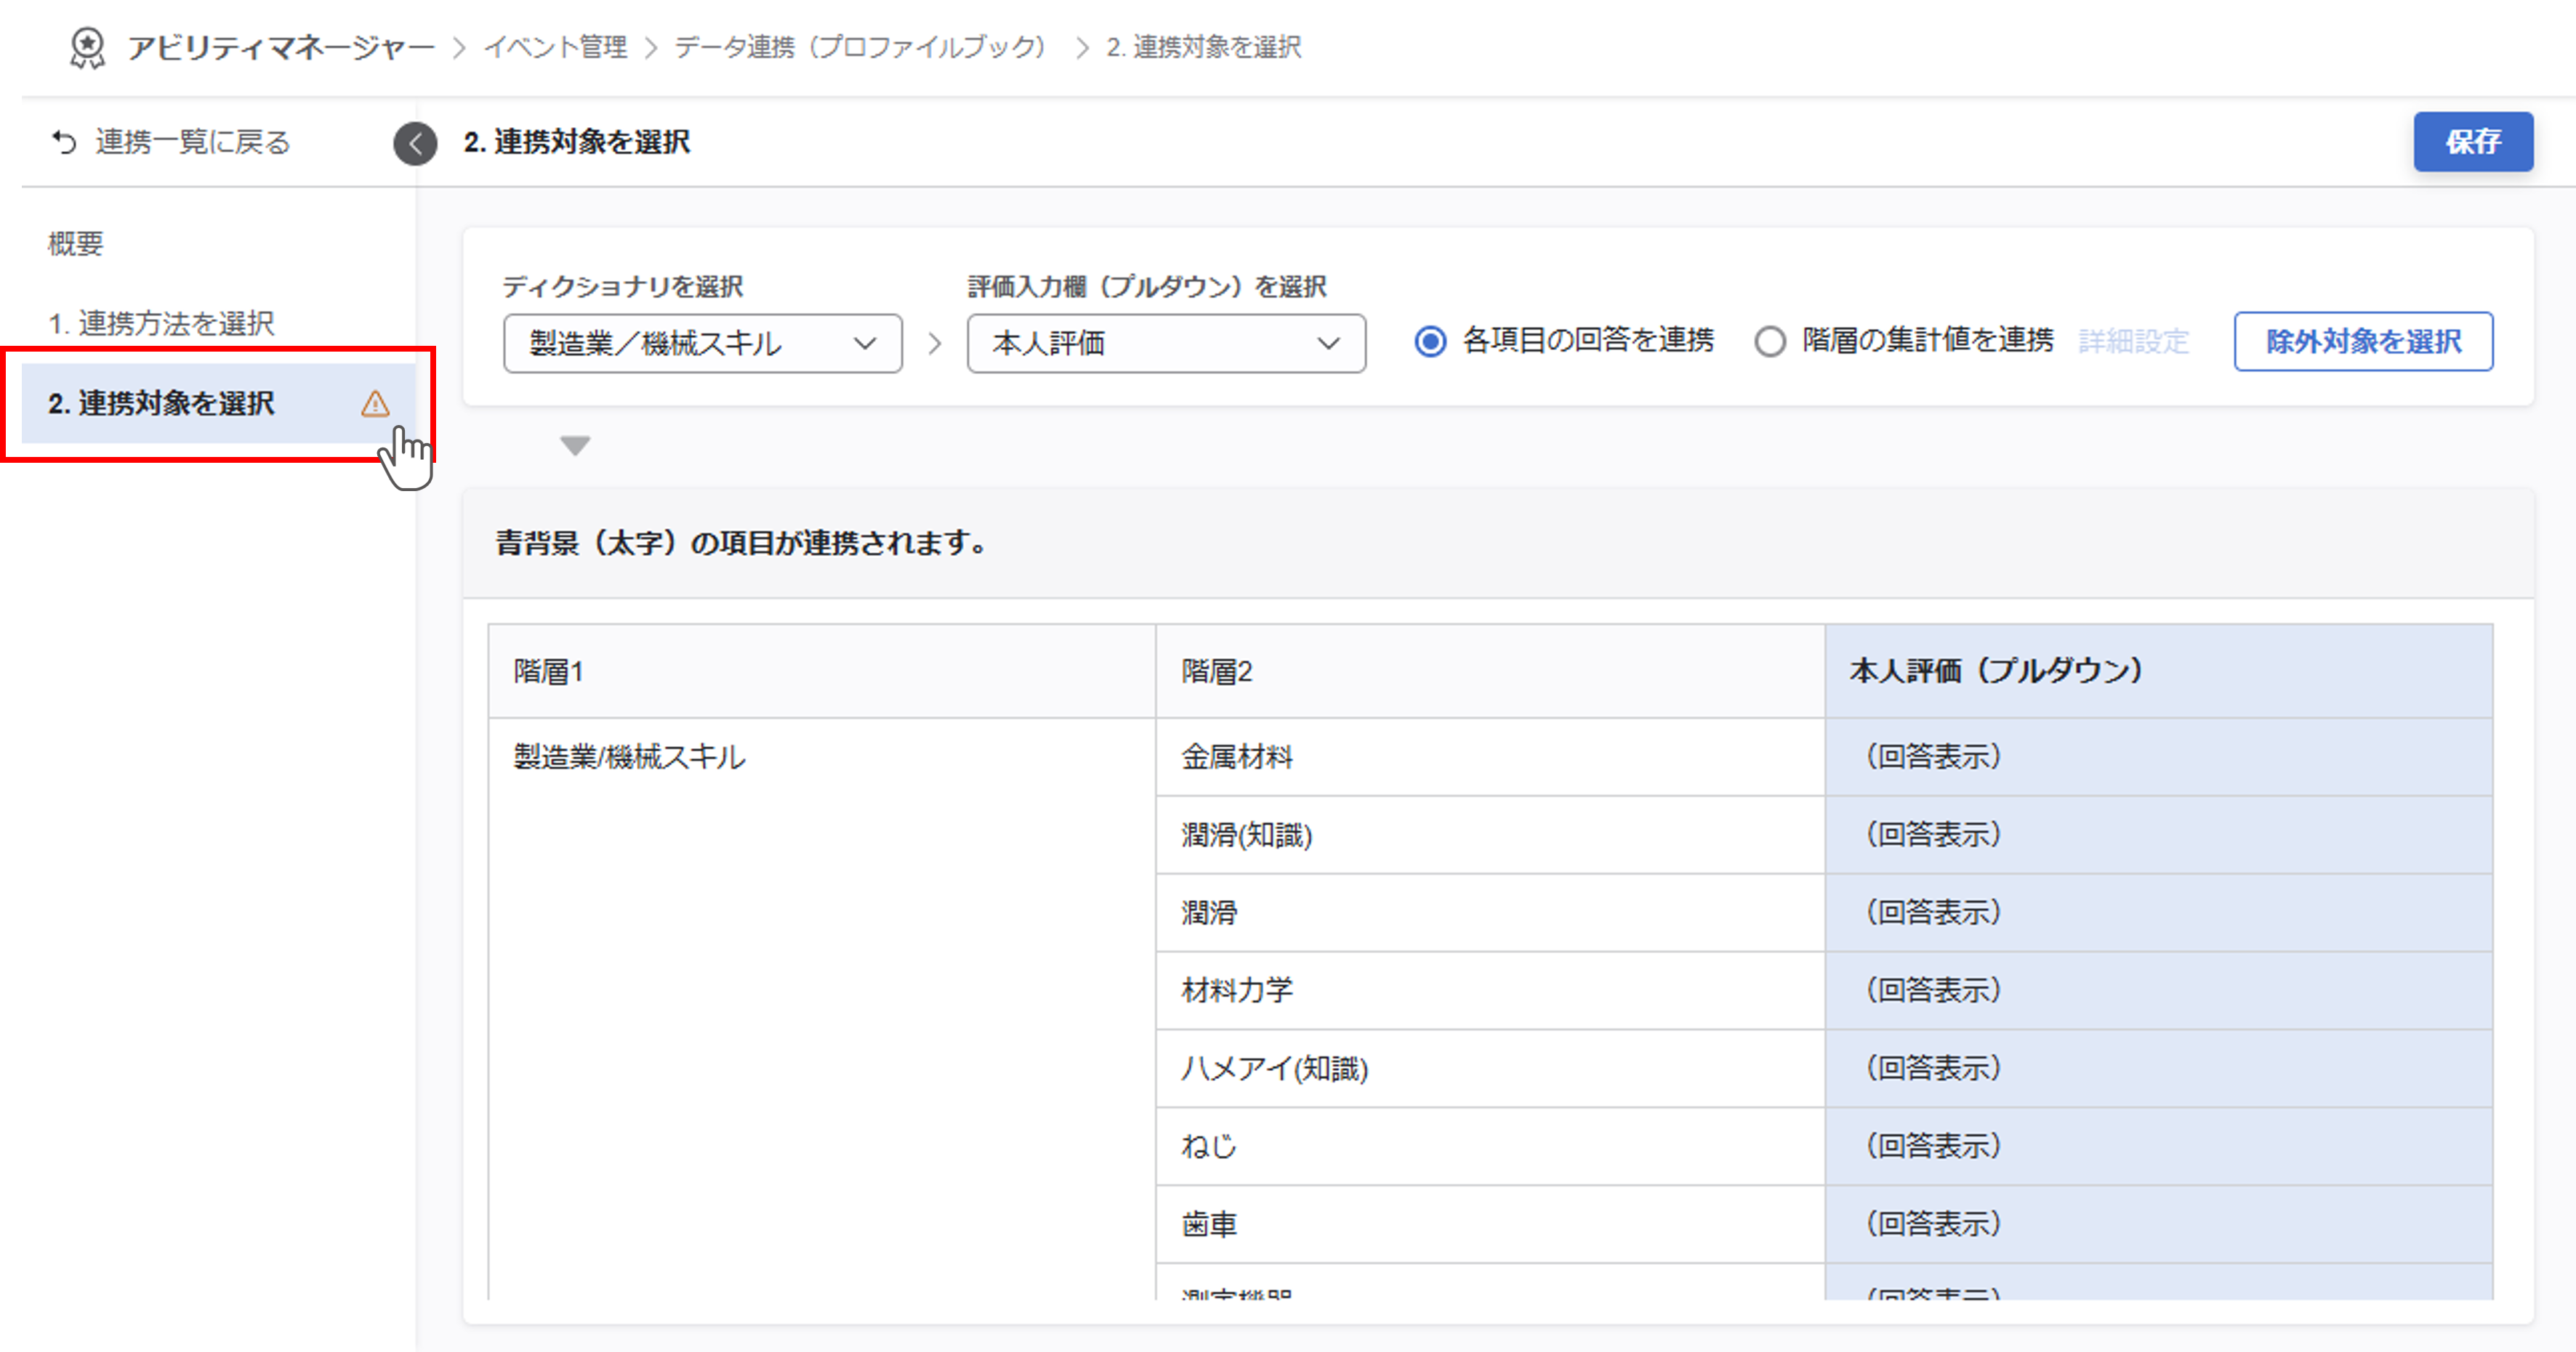Click the blue 保存 button
This screenshot has height=1352, width=2576.
point(2472,142)
